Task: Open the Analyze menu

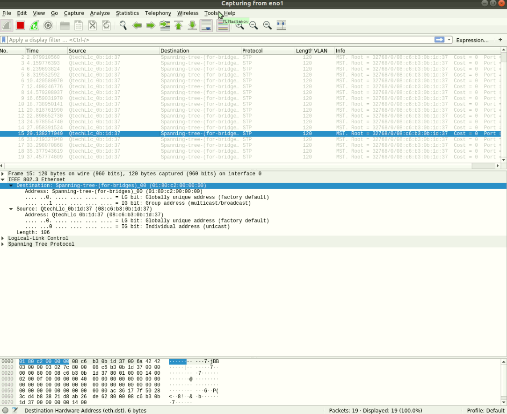Action: pos(100,13)
